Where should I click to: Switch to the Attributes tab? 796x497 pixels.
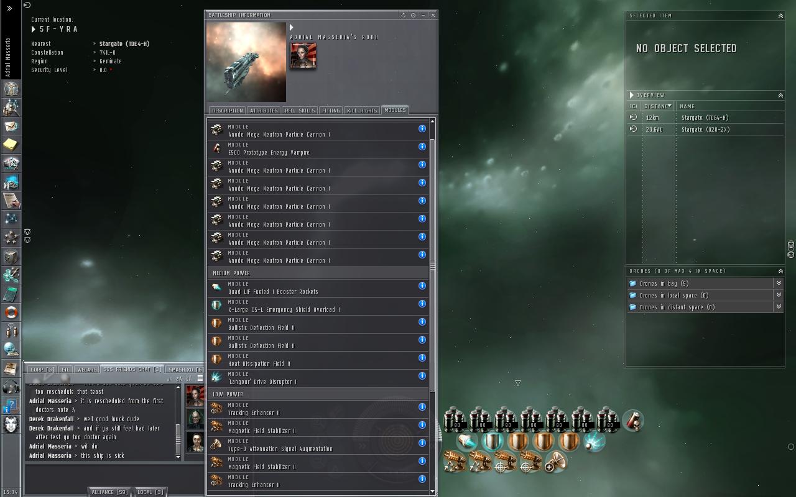pyautogui.click(x=264, y=111)
